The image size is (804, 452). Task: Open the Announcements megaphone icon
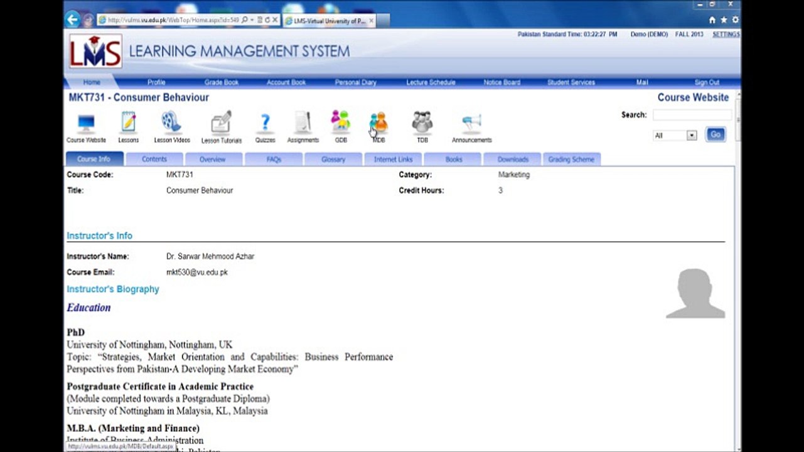click(471, 122)
